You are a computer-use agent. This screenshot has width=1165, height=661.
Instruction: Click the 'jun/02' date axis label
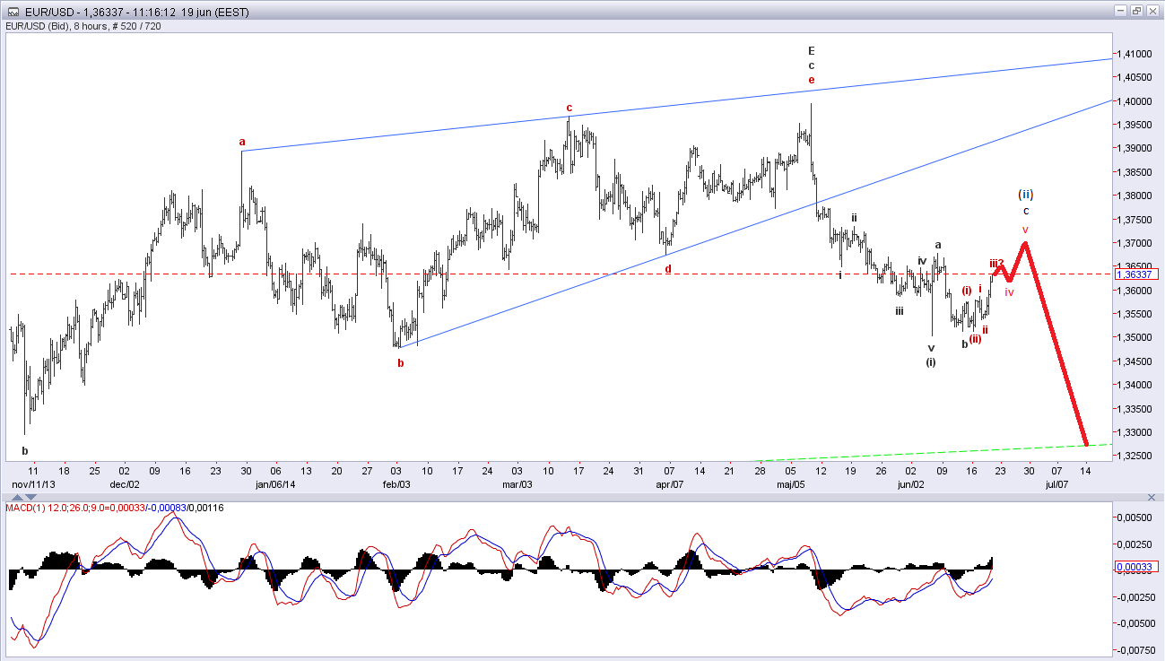pos(912,484)
